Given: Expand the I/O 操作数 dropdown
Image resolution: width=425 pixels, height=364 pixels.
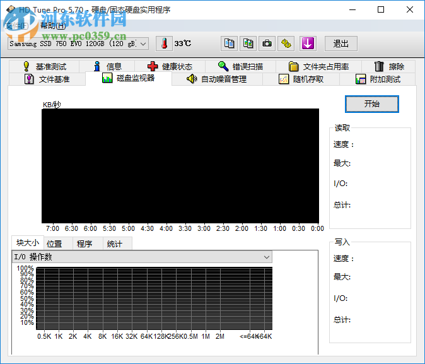Looking at the screenshot, I should (x=142, y=257).
